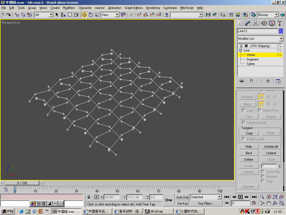Toggle Show End Result icon
Viewport: 286px width, 215px height.
(251, 81)
